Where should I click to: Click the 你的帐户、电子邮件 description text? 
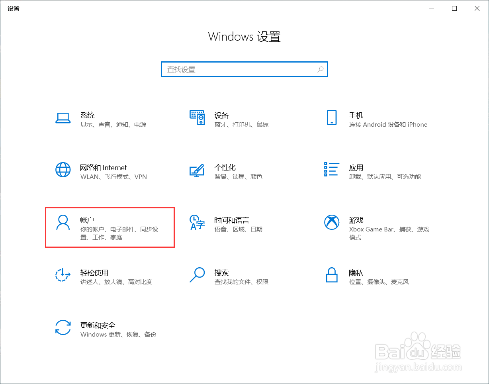119,233
